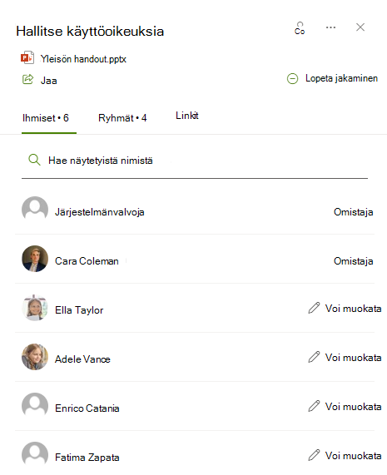Click Adele Vance's edit pencil icon
Image resolution: width=387 pixels, height=475 pixels.
314,357
